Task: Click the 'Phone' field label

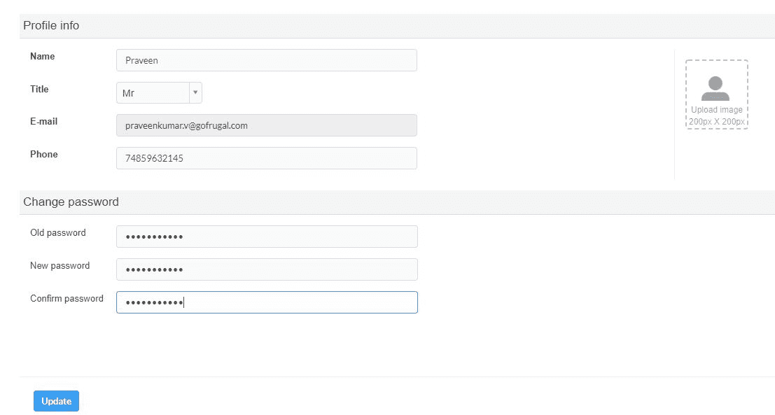Action: coord(43,155)
